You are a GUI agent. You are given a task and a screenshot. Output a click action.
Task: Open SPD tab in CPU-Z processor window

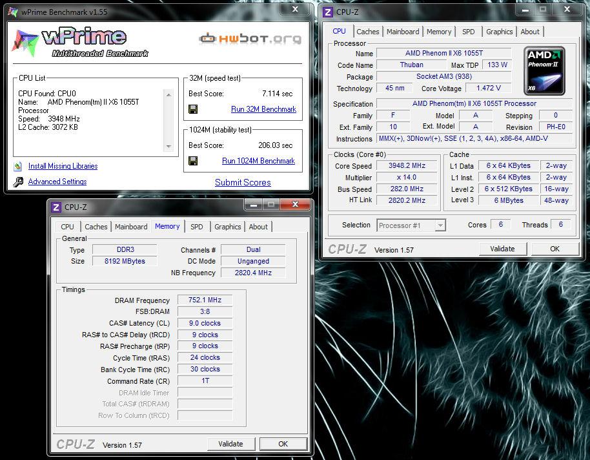point(468,32)
